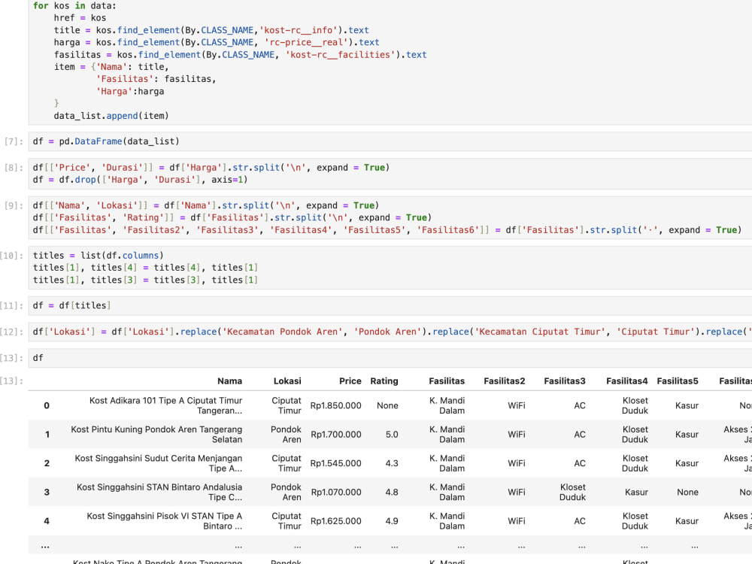Click code cell [8] splitting Harga column

tap(390, 174)
